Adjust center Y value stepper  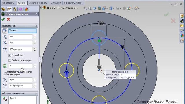(35, 43)
